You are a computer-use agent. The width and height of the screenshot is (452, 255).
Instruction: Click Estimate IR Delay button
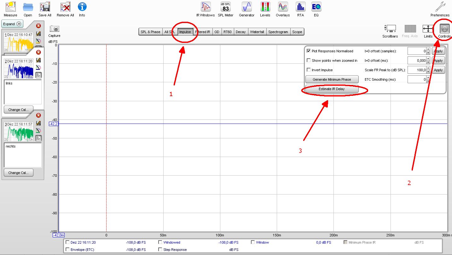pos(332,89)
